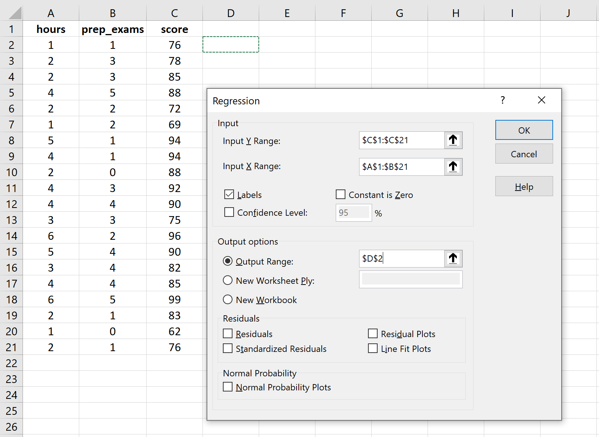Check Normal Probability Plots

228,387
